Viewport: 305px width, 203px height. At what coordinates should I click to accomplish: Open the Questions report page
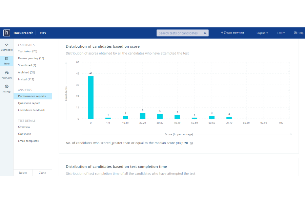click(x=29, y=103)
